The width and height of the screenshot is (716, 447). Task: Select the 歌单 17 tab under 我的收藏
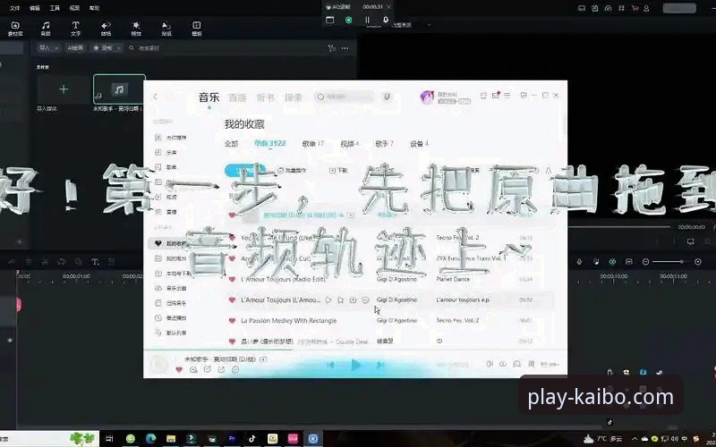[x=312, y=144]
